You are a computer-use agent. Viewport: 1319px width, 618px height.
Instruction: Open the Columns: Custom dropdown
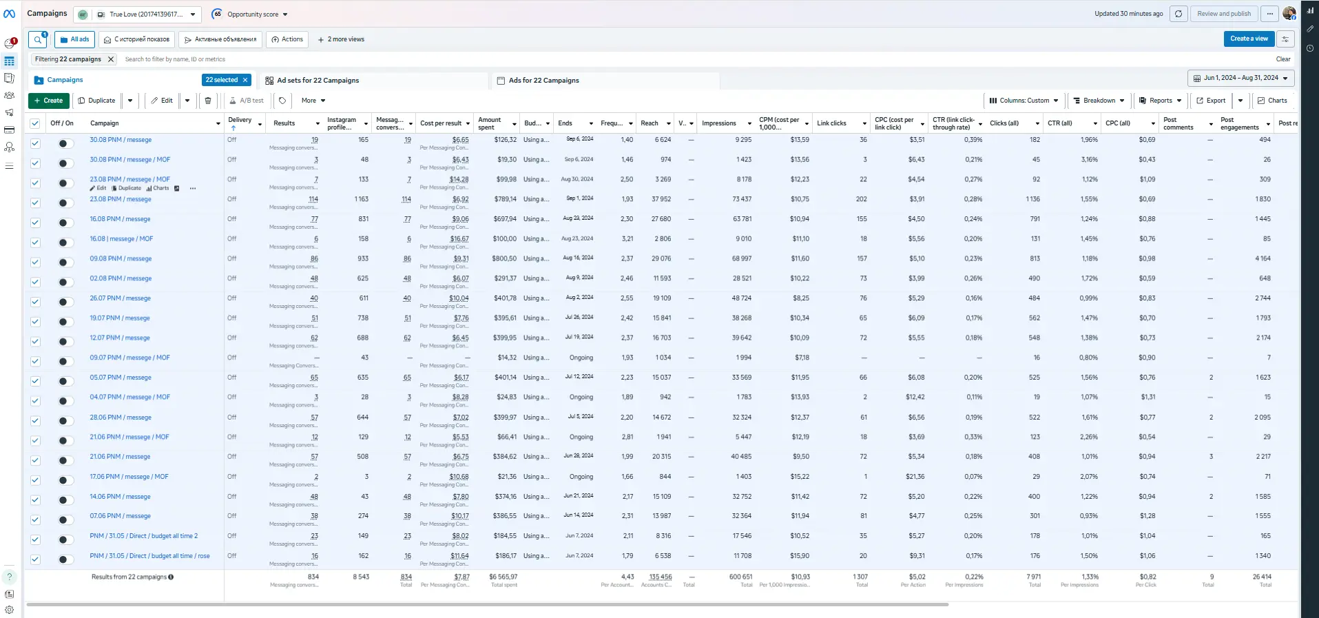pyautogui.click(x=1024, y=101)
